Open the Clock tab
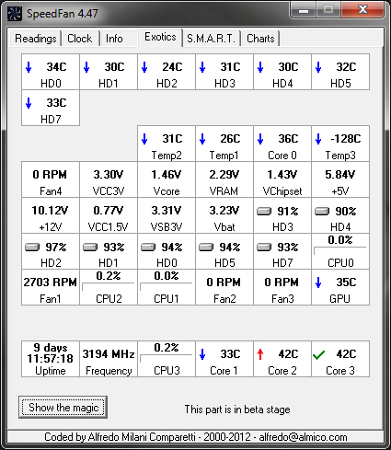The width and height of the screenshot is (391, 450). click(80, 39)
